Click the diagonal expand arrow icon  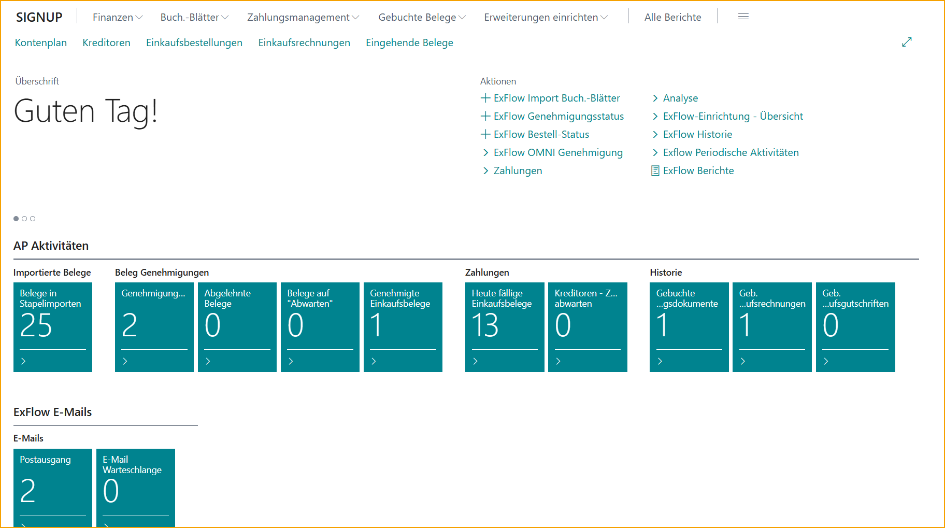coord(907,41)
